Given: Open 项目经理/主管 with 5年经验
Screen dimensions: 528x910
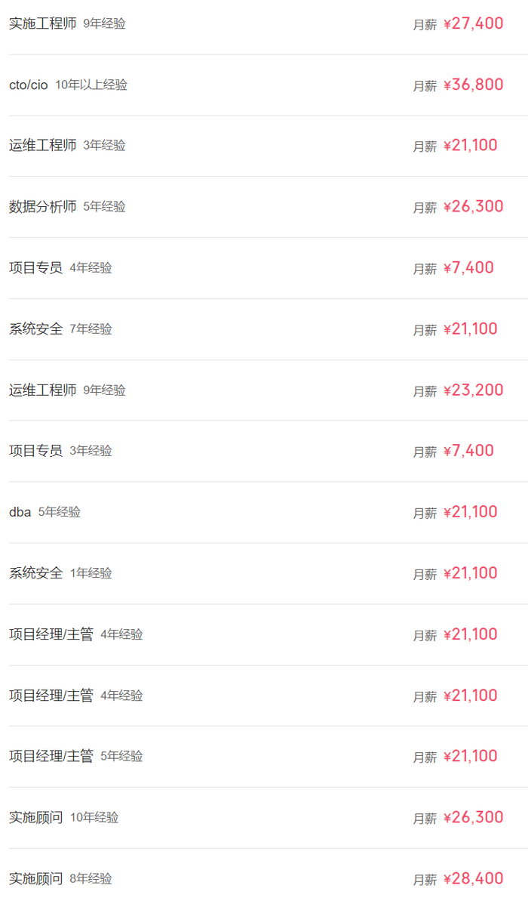Looking at the screenshot, I should click(51, 756).
